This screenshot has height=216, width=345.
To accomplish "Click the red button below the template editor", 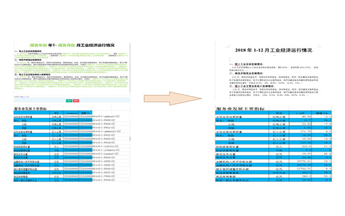I will click(x=76, y=101).
